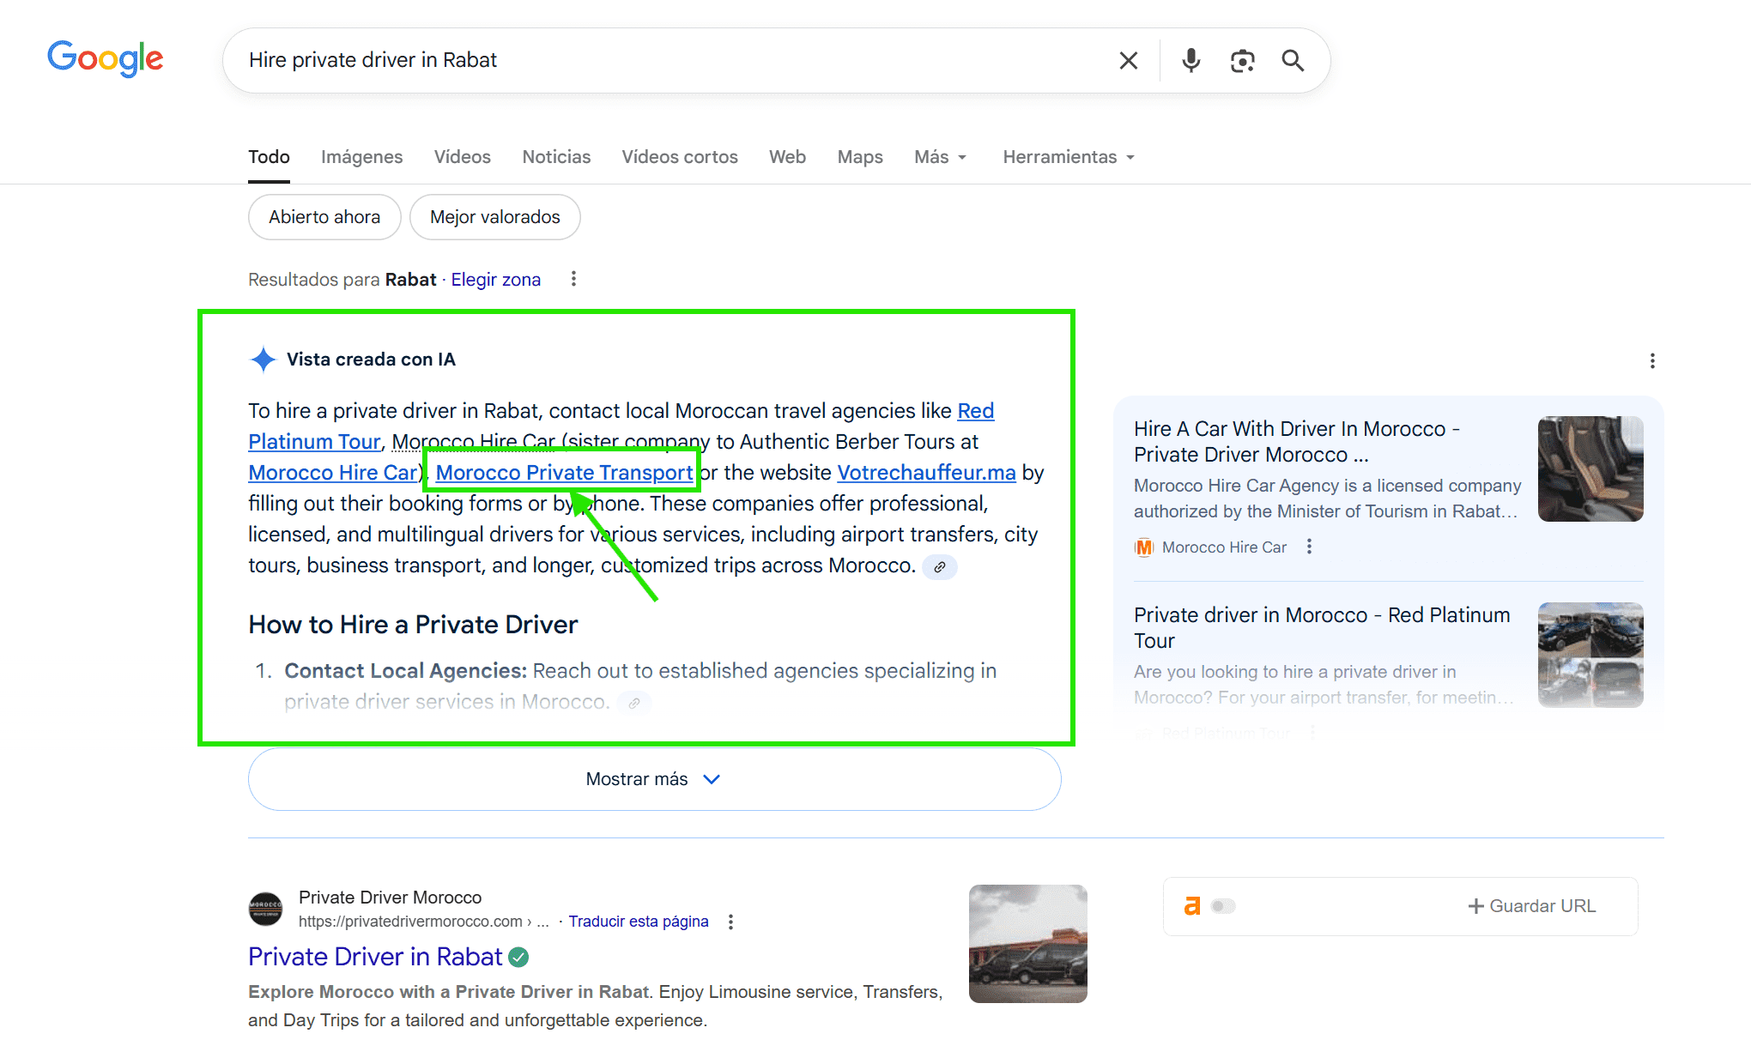Image resolution: width=1751 pixels, height=1064 pixels.
Task: Switch to the Imágenes tab
Action: [361, 157]
